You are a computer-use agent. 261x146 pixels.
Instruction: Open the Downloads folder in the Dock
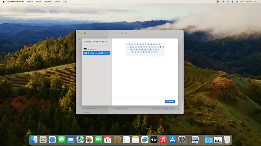pyautogui.click(x=208, y=140)
